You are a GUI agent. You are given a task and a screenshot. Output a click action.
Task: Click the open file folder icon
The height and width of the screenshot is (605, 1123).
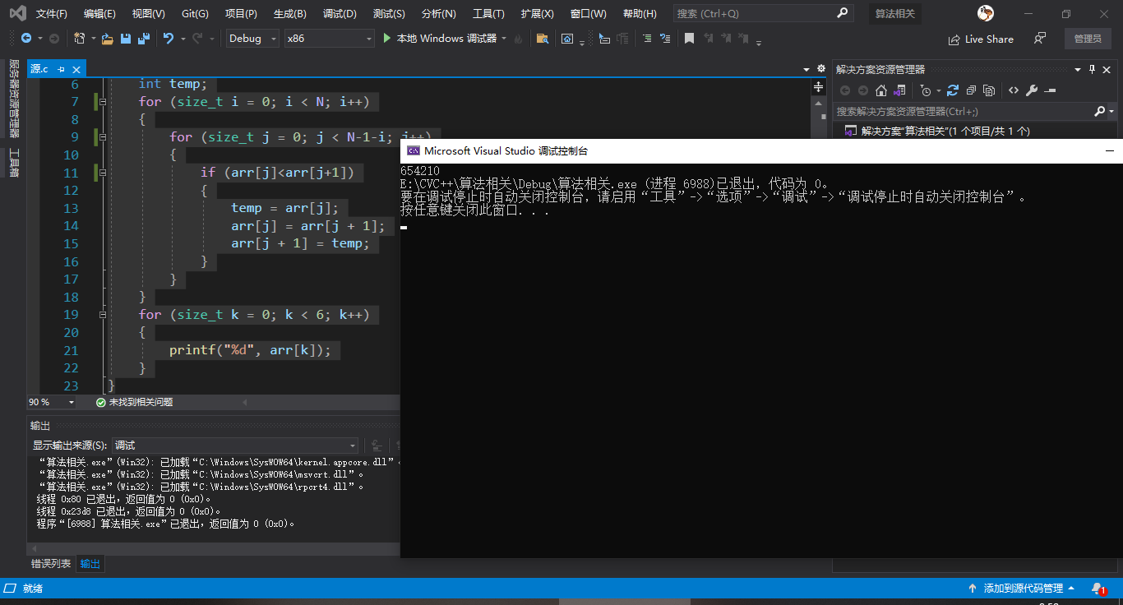[107, 39]
